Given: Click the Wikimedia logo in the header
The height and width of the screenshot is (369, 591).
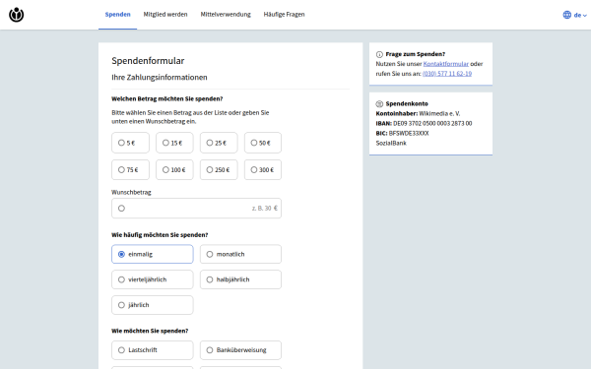Looking at the screenshot, I should 16,15.
